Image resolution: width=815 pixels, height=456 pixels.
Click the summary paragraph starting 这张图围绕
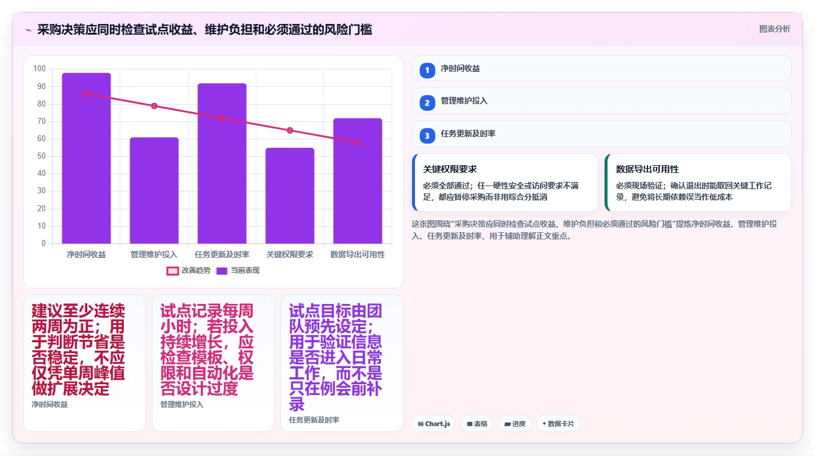(x=595, y=230)
